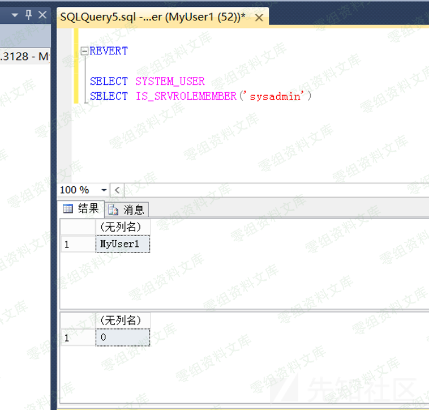Click the 'sysadmin' string in the query
429x410 pixels.
click(x=274, y=96)
